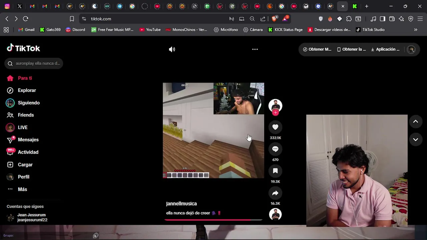This screenshot has height=240, width=427.
Task: Open LIVE section
Action: pos(17,127)
